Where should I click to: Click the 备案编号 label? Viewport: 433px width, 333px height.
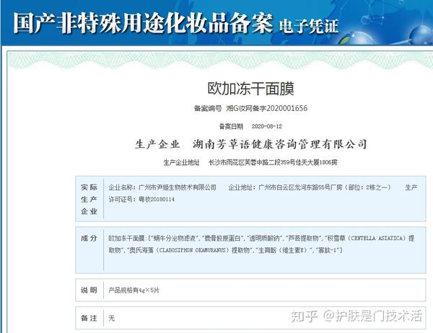pyautogui.click(x=208, y=108)
